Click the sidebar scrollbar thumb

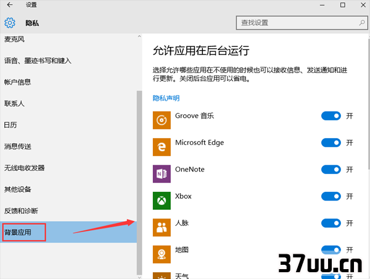pos(139,183)
